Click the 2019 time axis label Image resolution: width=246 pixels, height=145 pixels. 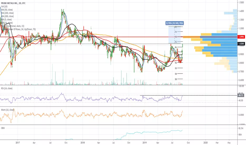(144, 143)
